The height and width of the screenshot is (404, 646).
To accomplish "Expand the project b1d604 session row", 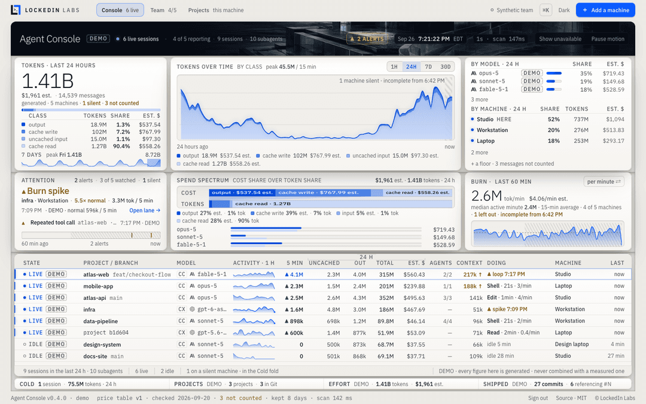I will 323,333.
